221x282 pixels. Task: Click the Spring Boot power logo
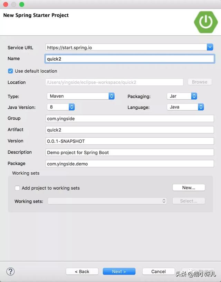(206, 22)
